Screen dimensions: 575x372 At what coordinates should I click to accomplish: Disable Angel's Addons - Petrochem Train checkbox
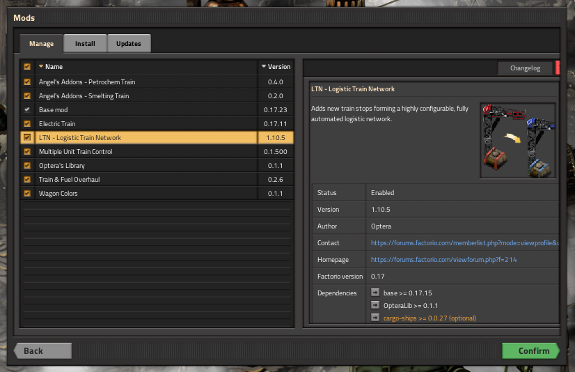pyautogui.click(x=27, y=82)
